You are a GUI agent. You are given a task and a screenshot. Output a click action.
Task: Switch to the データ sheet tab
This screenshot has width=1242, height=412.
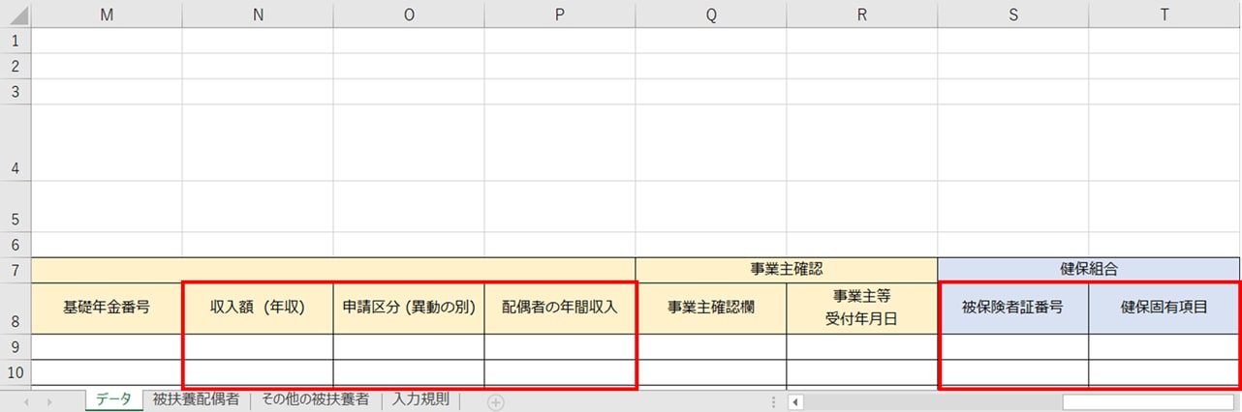pyautogui.click(x=113, y=400)
